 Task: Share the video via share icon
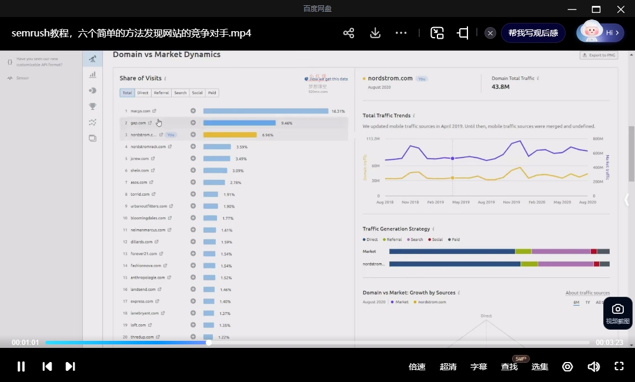click(x=349, y=33)
